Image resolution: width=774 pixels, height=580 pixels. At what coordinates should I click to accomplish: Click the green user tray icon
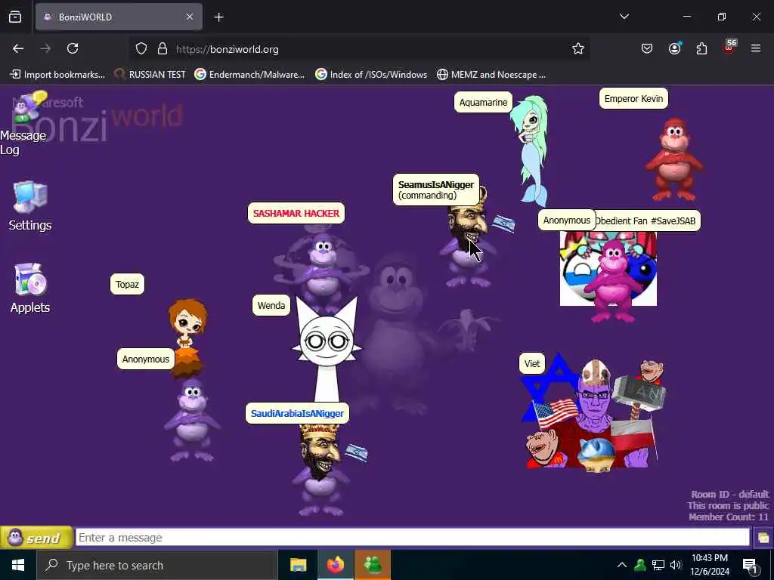point(640,565)
